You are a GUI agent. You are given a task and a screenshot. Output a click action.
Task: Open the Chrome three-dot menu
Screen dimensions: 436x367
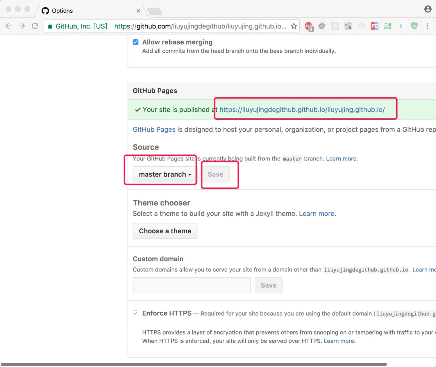click(x=427, y=26)
